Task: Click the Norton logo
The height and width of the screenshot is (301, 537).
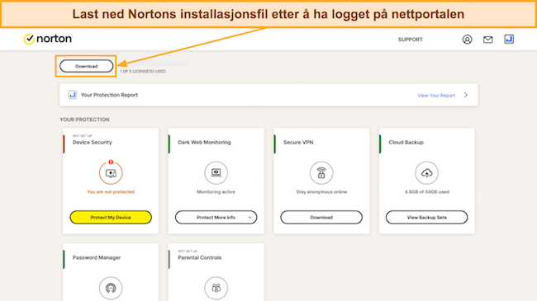Action: click(x=48, y=39)
